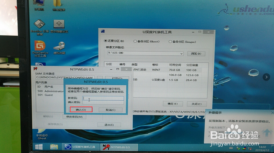The image size is (274, 153).
Task: Open the manual run Ghost desktop icon
Action: click(x=42, y=134)
